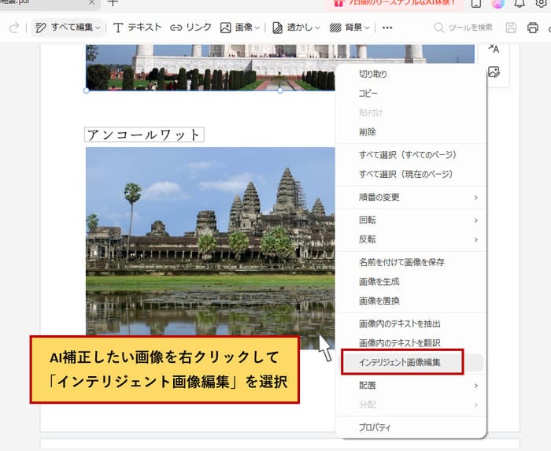Open the すべて編集 edit mode button
Screen dimensions: 551x451
(x=68, y=28)
